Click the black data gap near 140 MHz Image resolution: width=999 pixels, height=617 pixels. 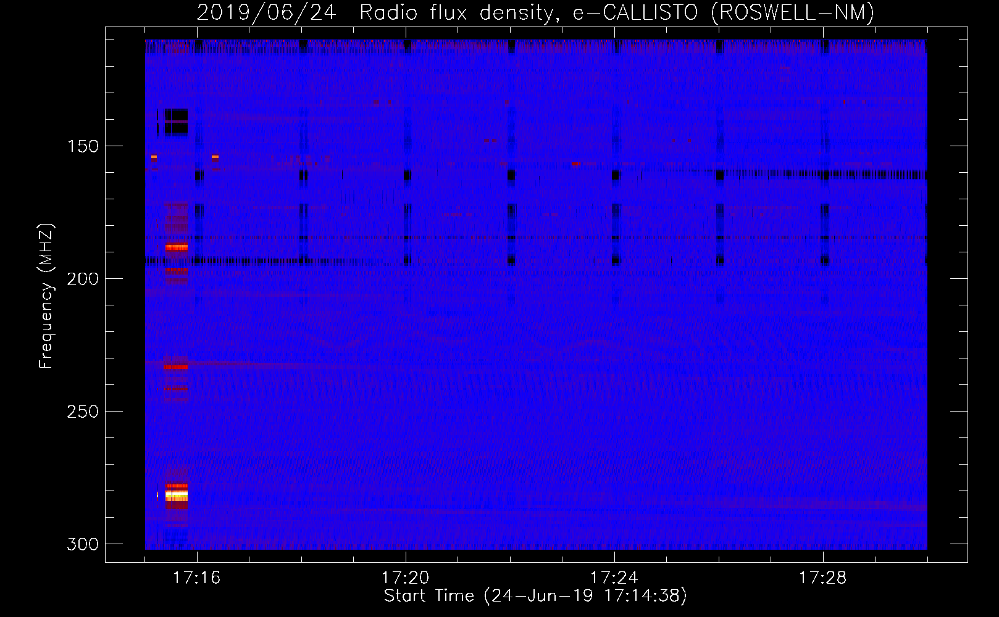[x=176, y=122]
